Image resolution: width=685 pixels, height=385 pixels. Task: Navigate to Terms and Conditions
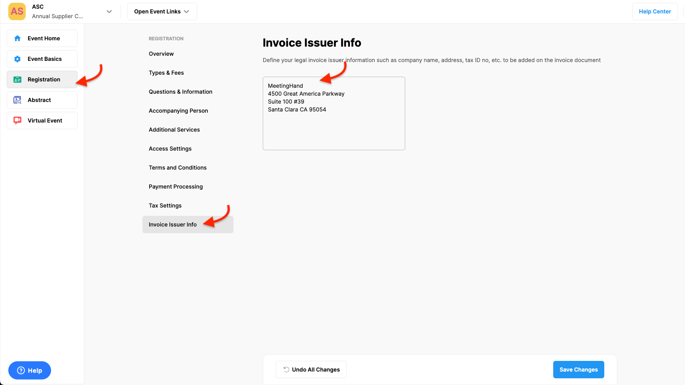178,168
